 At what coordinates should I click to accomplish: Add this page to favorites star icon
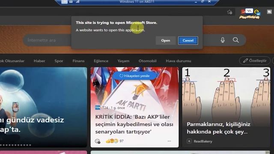point(229,12)
